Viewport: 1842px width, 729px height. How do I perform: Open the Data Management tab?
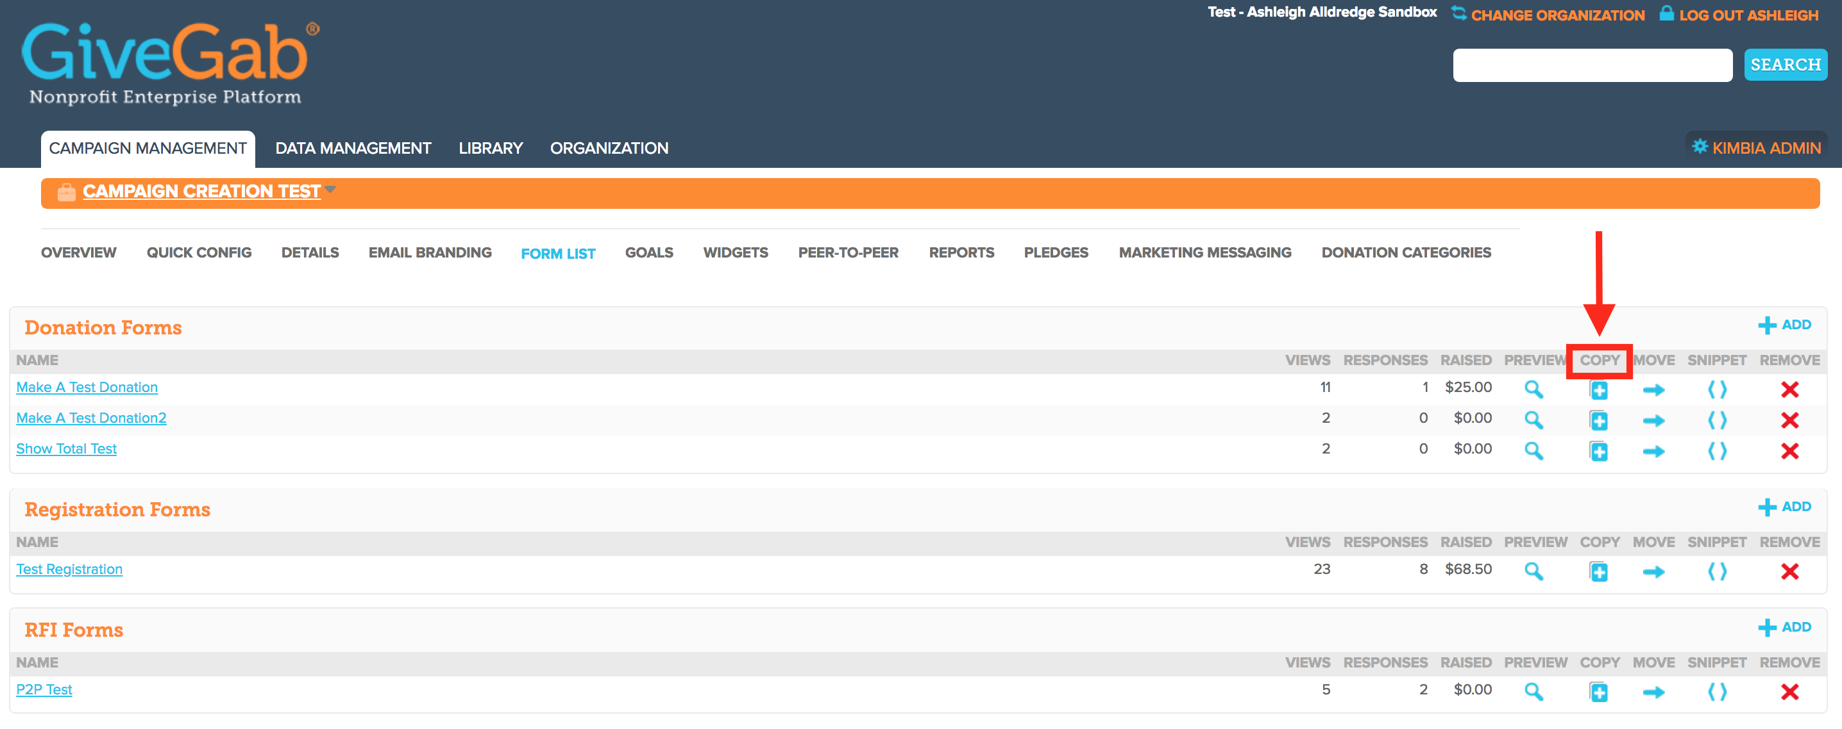coord(353,149)
